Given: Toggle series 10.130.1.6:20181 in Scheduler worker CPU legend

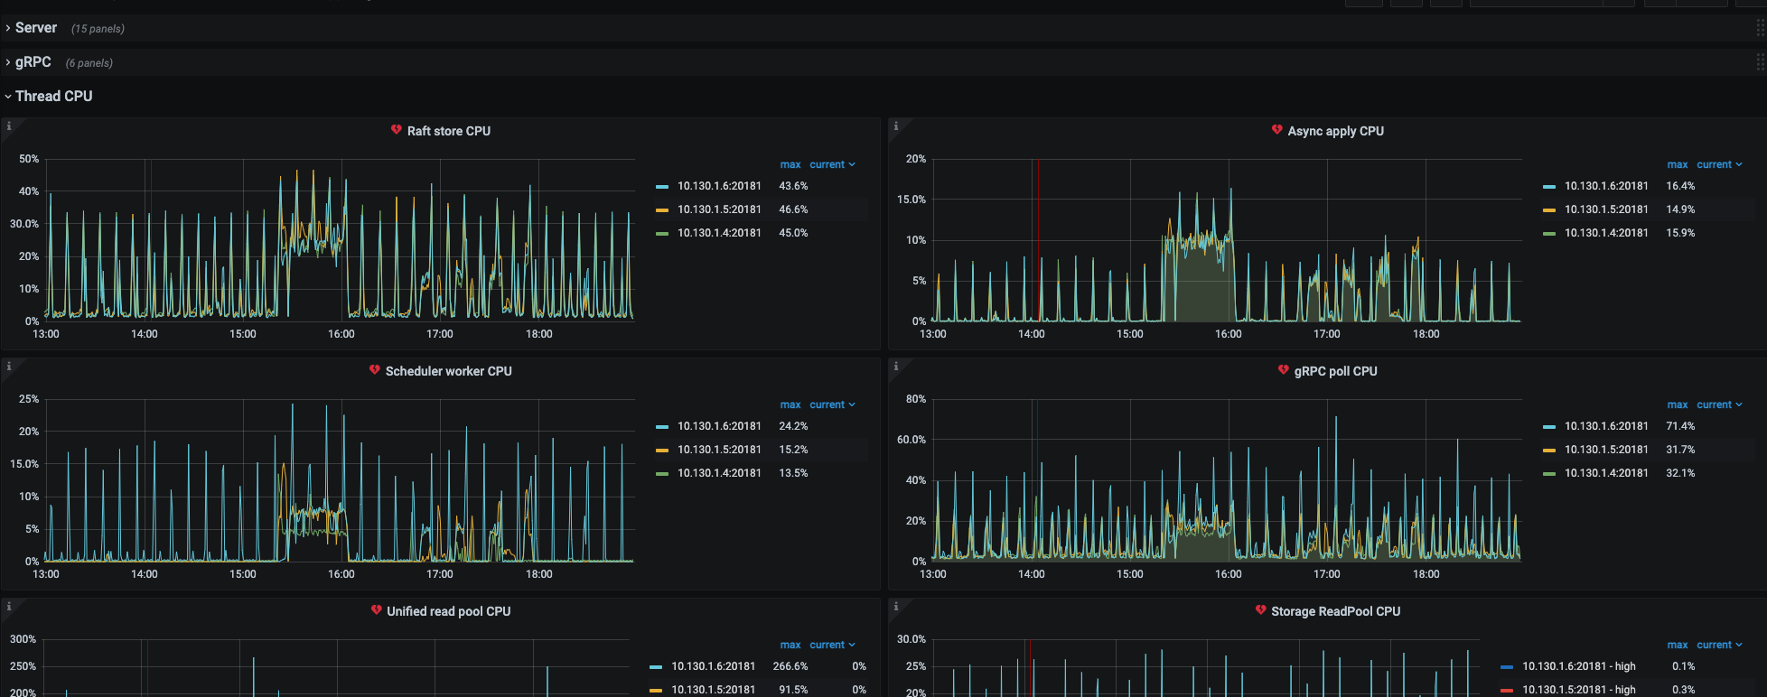Looking at the screenshot, I should [x=719, y=426].
